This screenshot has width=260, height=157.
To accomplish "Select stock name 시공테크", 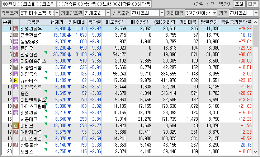I will 29,119.
